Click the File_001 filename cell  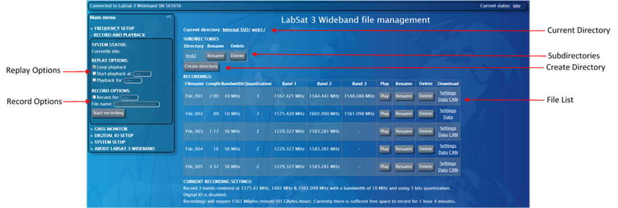click(x=194, y=96)
